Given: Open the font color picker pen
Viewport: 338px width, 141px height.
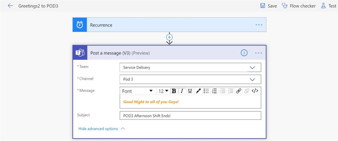Looking at the screenshot, I should coord(198,91).
